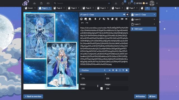The height and width of the screenshot is (100, 179).
Task: Toggle aspect ratio link between width and height
Action: 102,88
